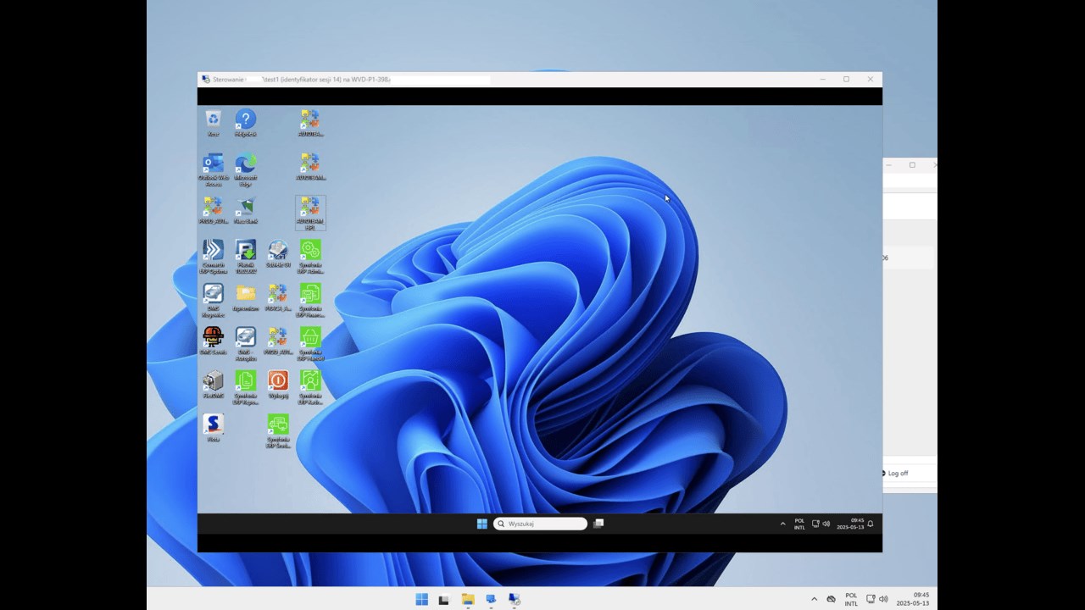Click notification bell in remote session taskbar
This screenshot has height=610, width=1085.
tap(870, 524)
